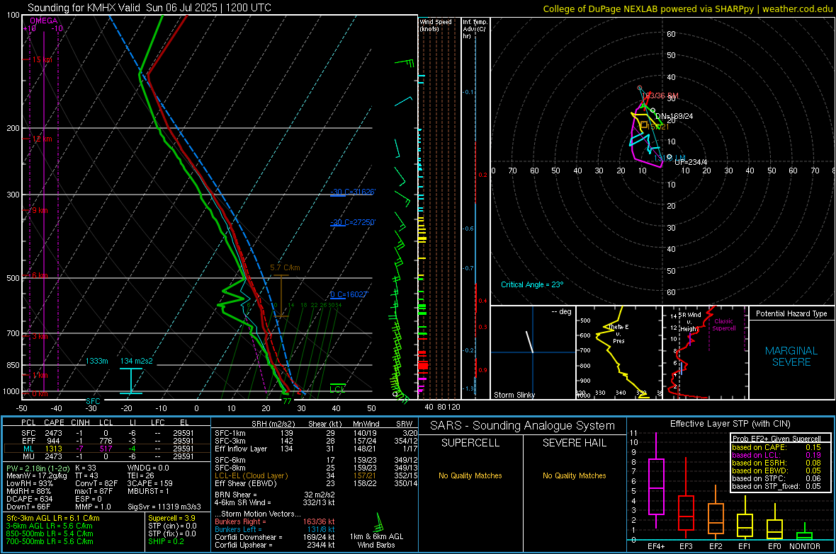The height and width of the screenshot is (554, 836).
Task: Click the 'Potential Hazard Type' header
Action: [791, 313]
